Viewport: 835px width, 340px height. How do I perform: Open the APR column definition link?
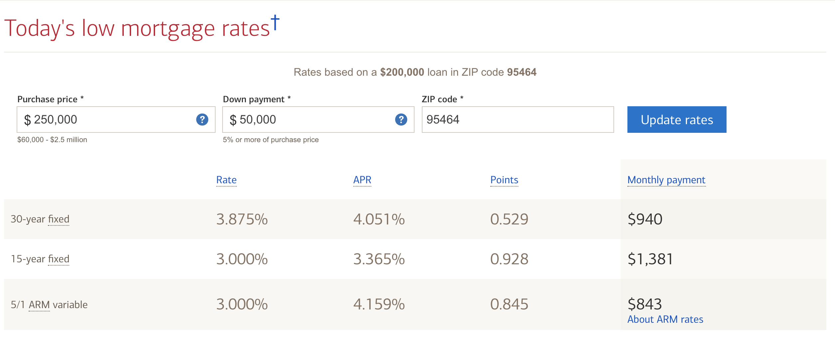pos(362,180)
